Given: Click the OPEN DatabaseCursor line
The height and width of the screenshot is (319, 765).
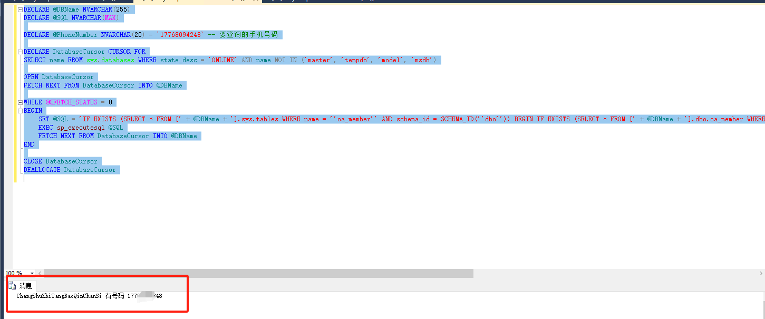Looking at the screenshot, I should pyautogui.click(x=59, y=77).
